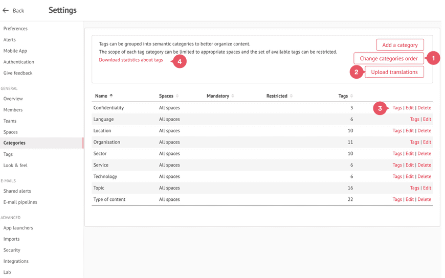Viewport: 445px width, 278px height.
Task: Open E-mail pipelines
Action: point(20,202)
